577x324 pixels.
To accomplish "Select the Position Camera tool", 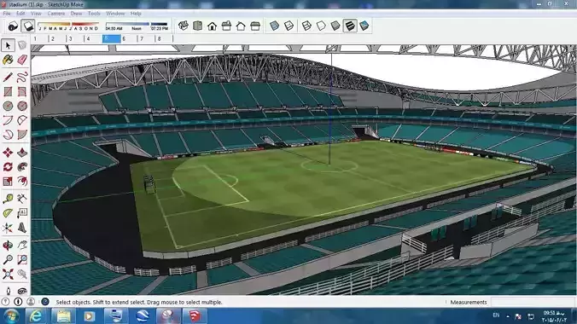I will 8,291.
